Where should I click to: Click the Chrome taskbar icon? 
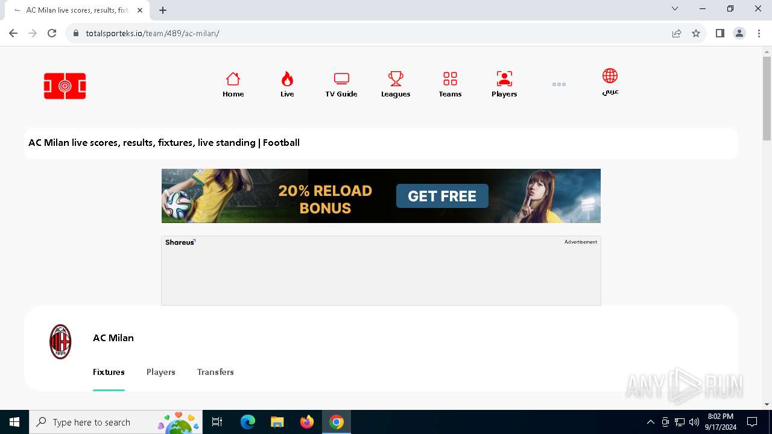click(x=337, y=422)
